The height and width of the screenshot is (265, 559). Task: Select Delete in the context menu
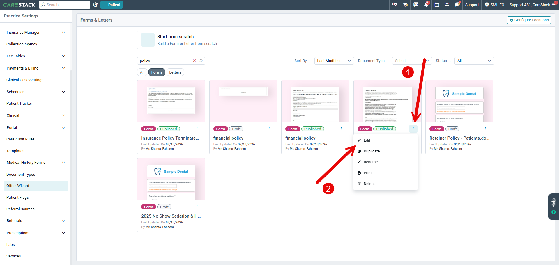coord(385,184)
